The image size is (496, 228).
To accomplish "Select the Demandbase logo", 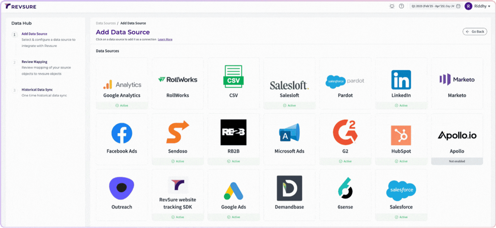I will [x=289, y=188].
